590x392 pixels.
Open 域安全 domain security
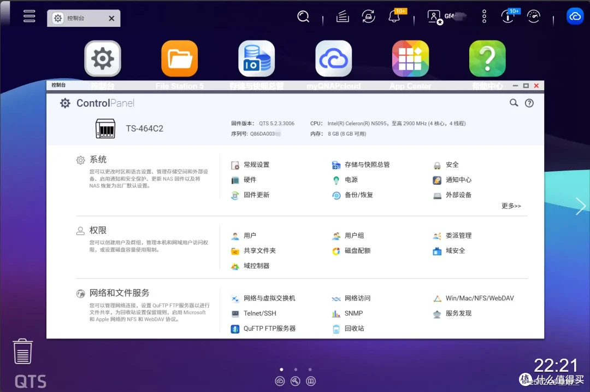449,250
